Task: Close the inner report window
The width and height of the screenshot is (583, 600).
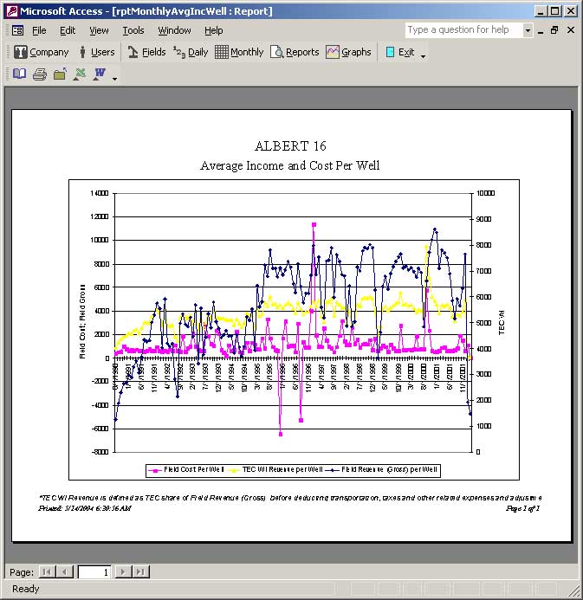Action: click(571, 29)
